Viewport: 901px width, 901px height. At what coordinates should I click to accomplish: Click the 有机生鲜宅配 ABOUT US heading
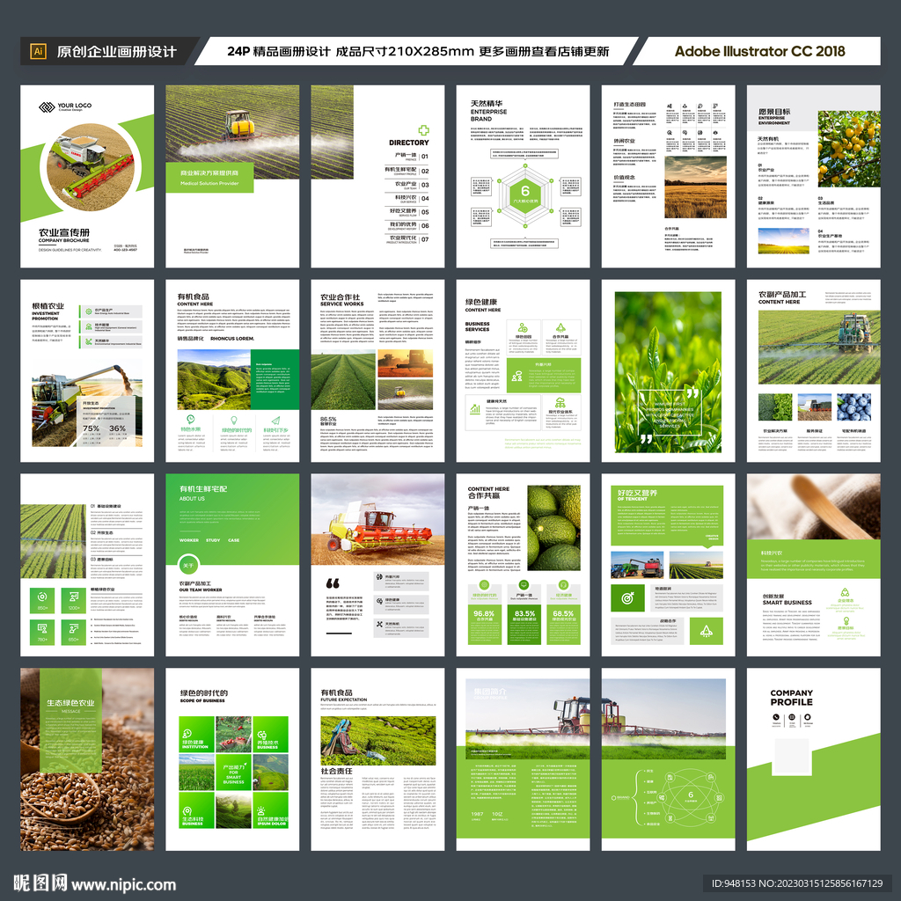tap(203, 493)
